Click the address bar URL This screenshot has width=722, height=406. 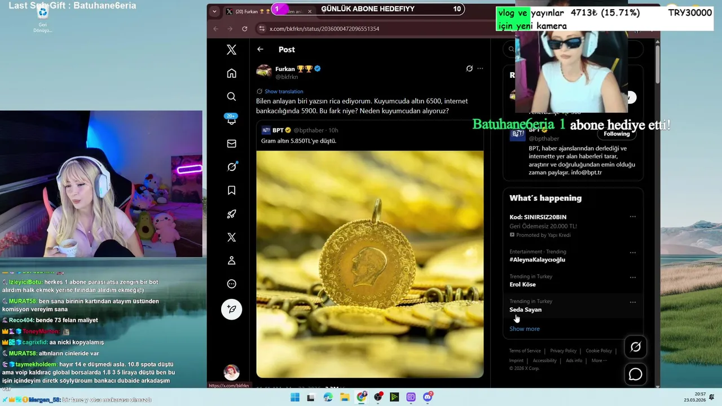point(324,29)
